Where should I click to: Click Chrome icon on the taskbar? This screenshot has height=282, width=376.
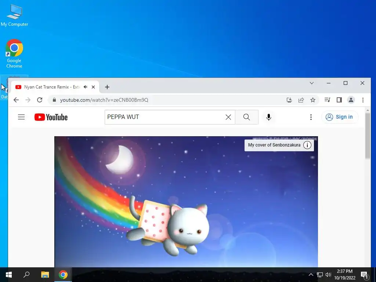point(63,275)
